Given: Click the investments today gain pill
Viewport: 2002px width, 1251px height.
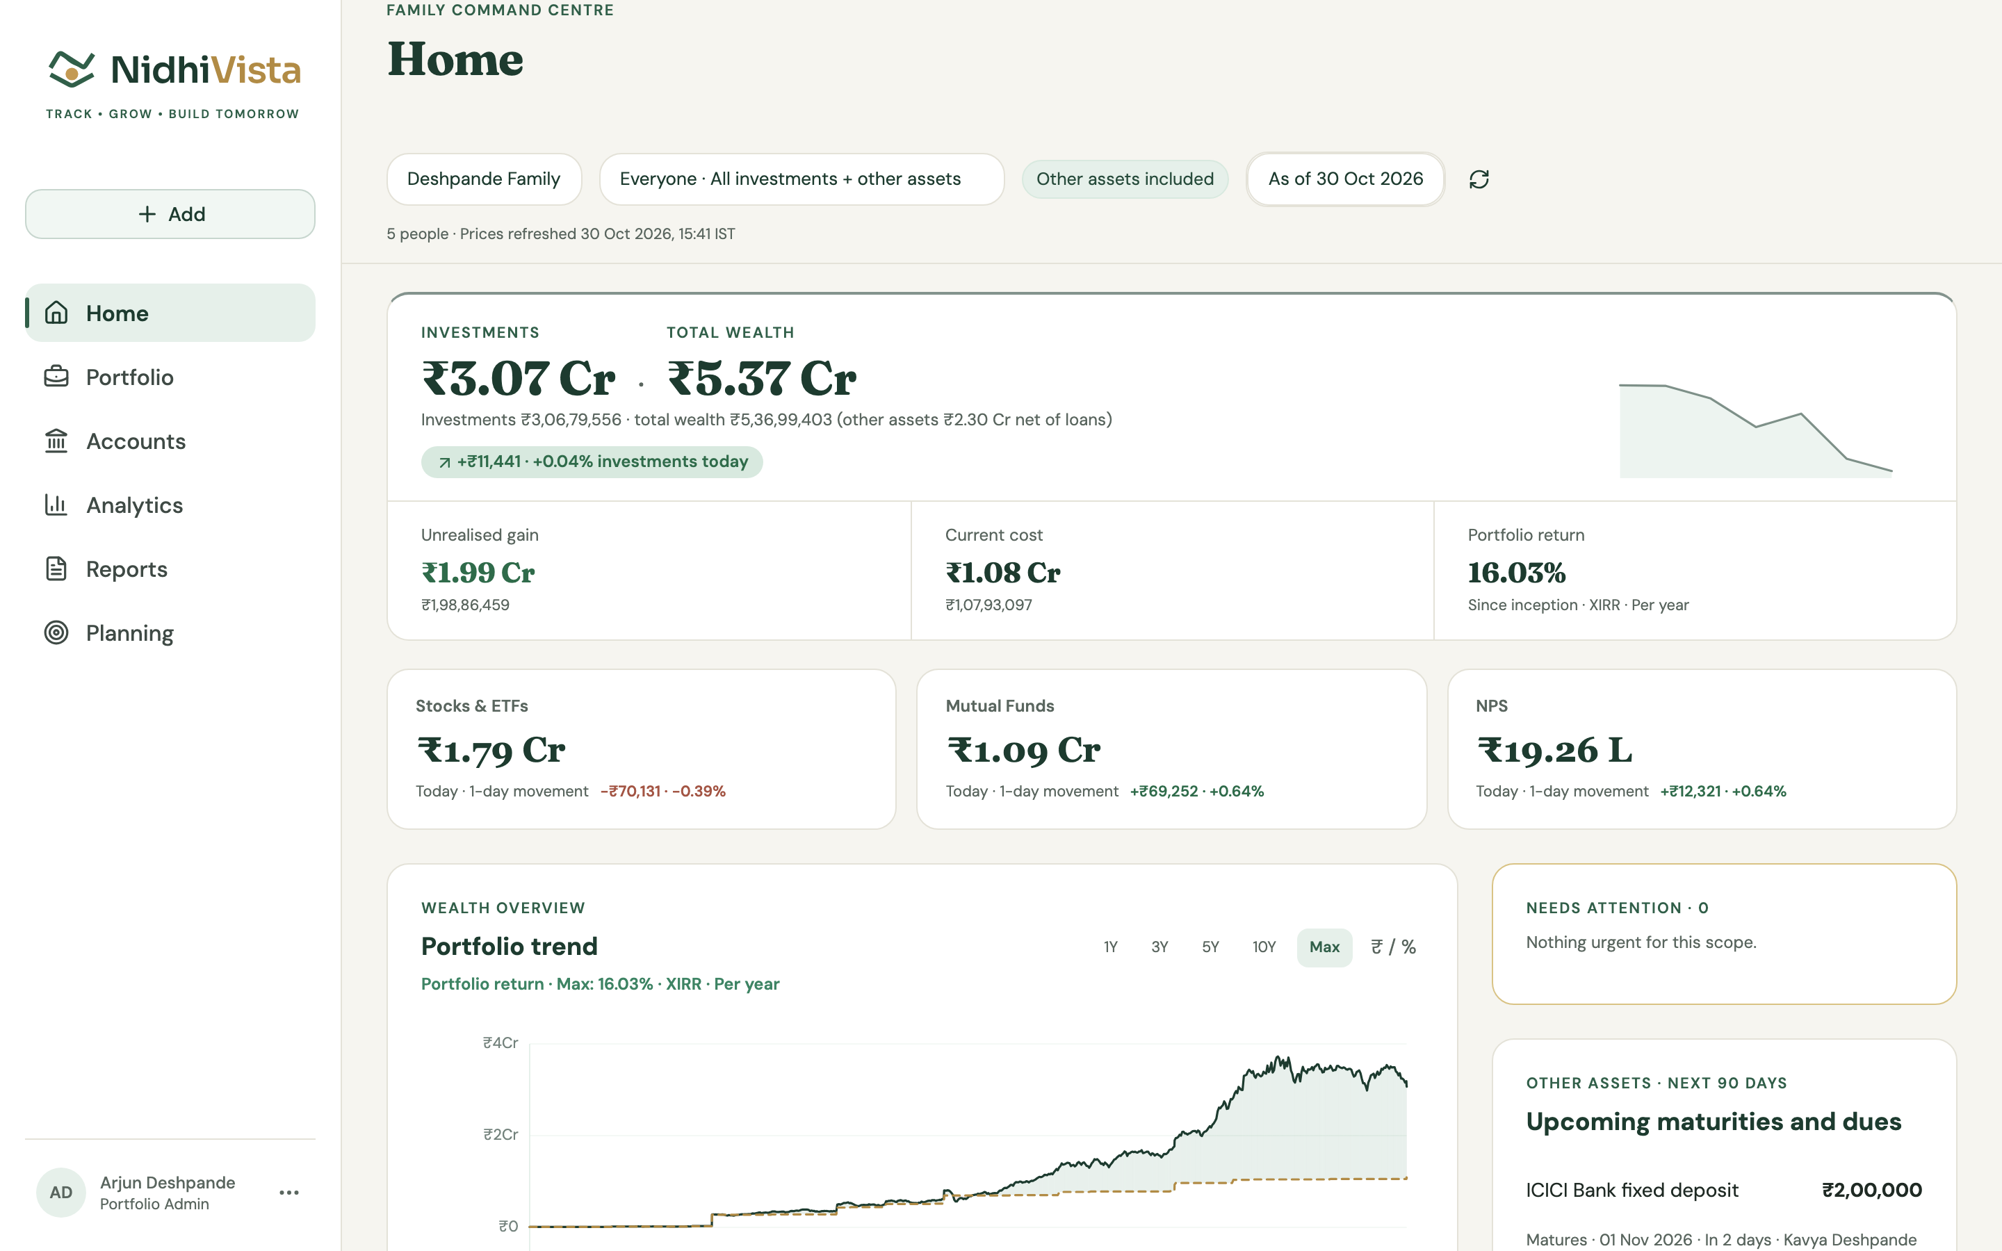Looking at the screenshot, I should tap(592, 461).
